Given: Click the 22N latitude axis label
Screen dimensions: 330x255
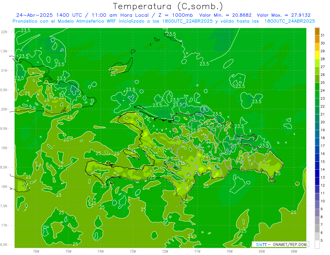Looking at the screenshot, I should [x=4, y=32].
